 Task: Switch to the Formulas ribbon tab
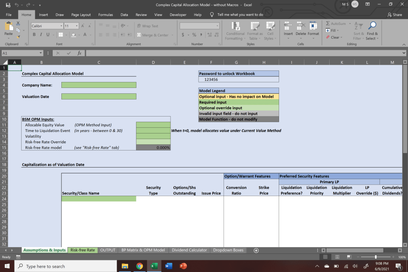click(x=105, y=15)
